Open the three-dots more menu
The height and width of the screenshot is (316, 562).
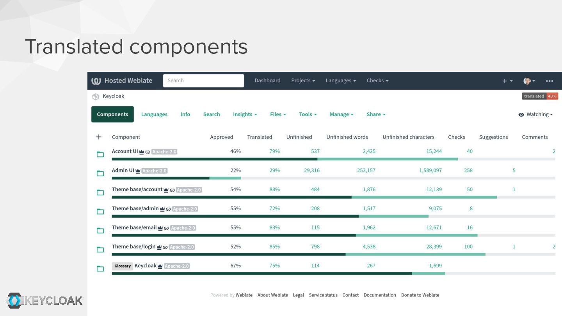coord(550,81)
